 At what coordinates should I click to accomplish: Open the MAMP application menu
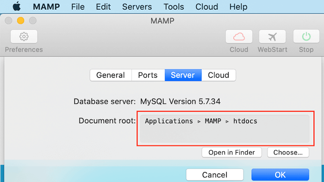pyautogui.click(x=46, y=7)
